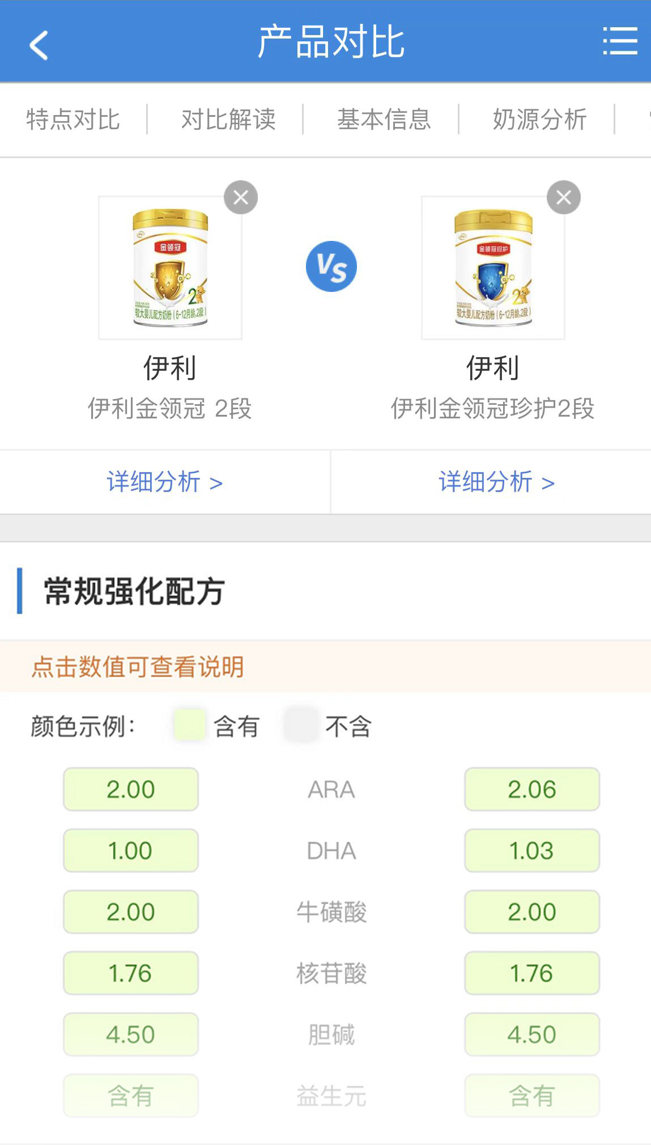Open 伊利金领冠 2段 product can image
This screenshot has height=1145, width=651.
pyautogui.click(x=170, y=268)
